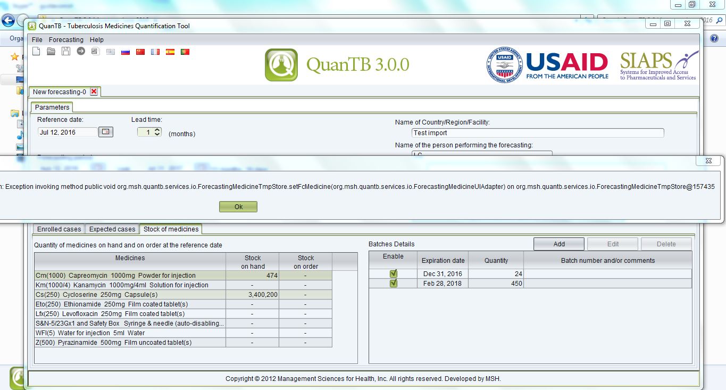Image resolution: width=726 pixels, height=390 pixels.
Task: Click the QuanTB icon in the title bar
Action: coord(32,26)
